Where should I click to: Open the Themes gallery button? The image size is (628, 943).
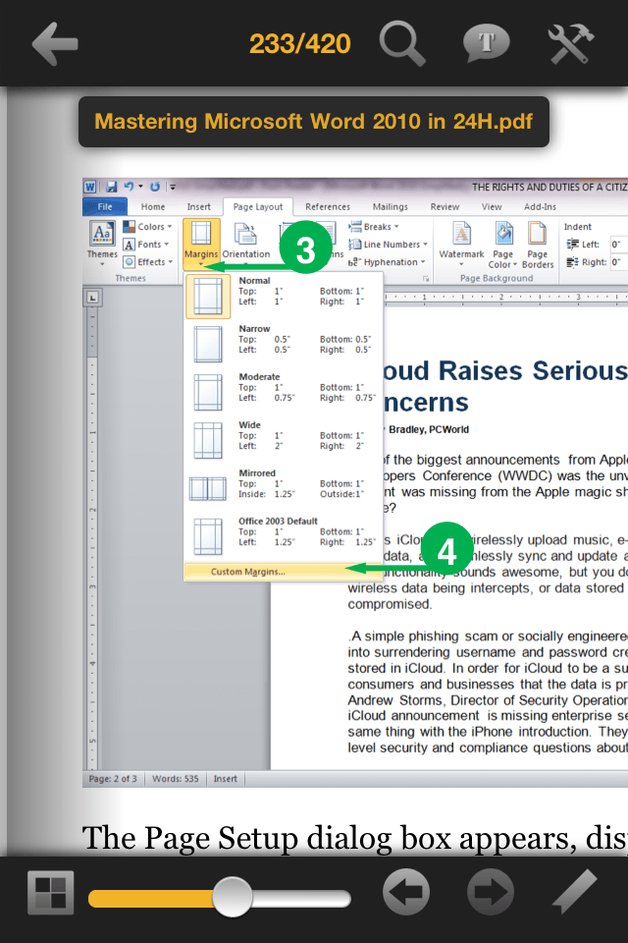click(x=102, y=243)
